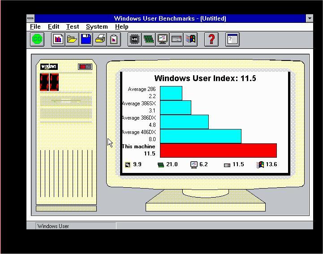Viewport: 323px width, 254px height.
Task: Click the video score 6.2 icon
Action: point(194,164)
